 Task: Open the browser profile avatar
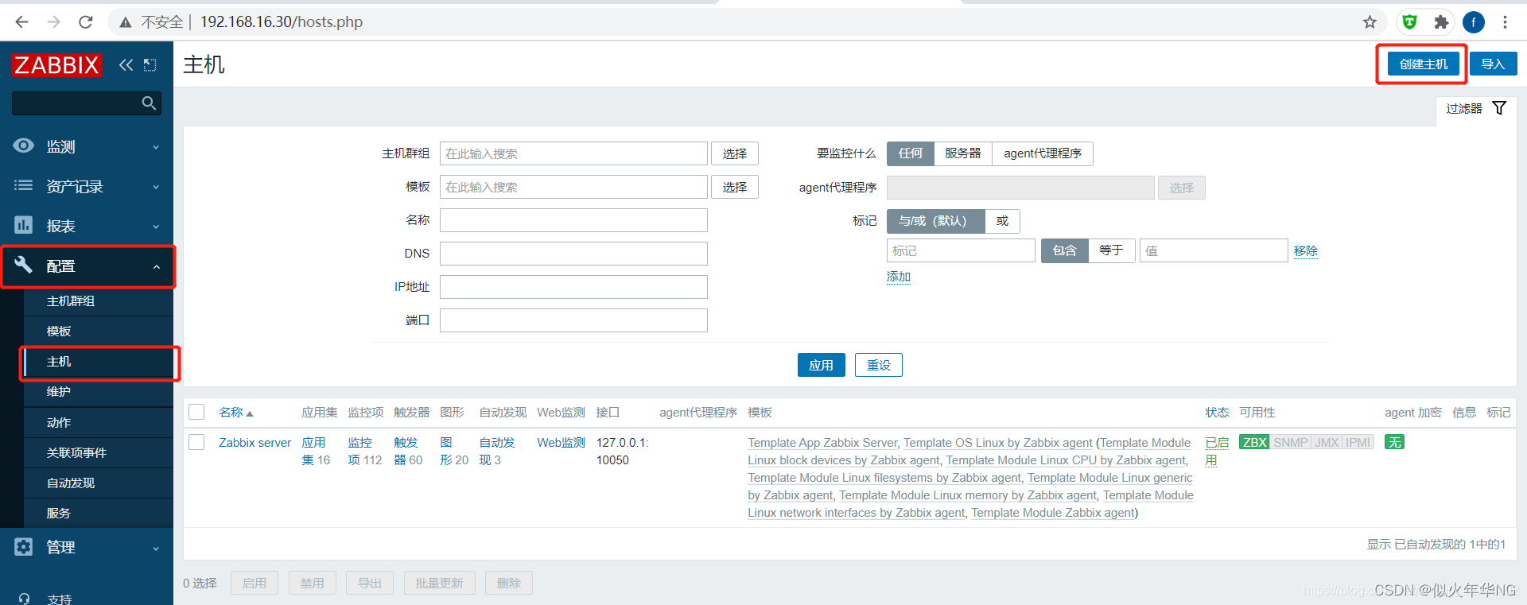point(1474,22)
